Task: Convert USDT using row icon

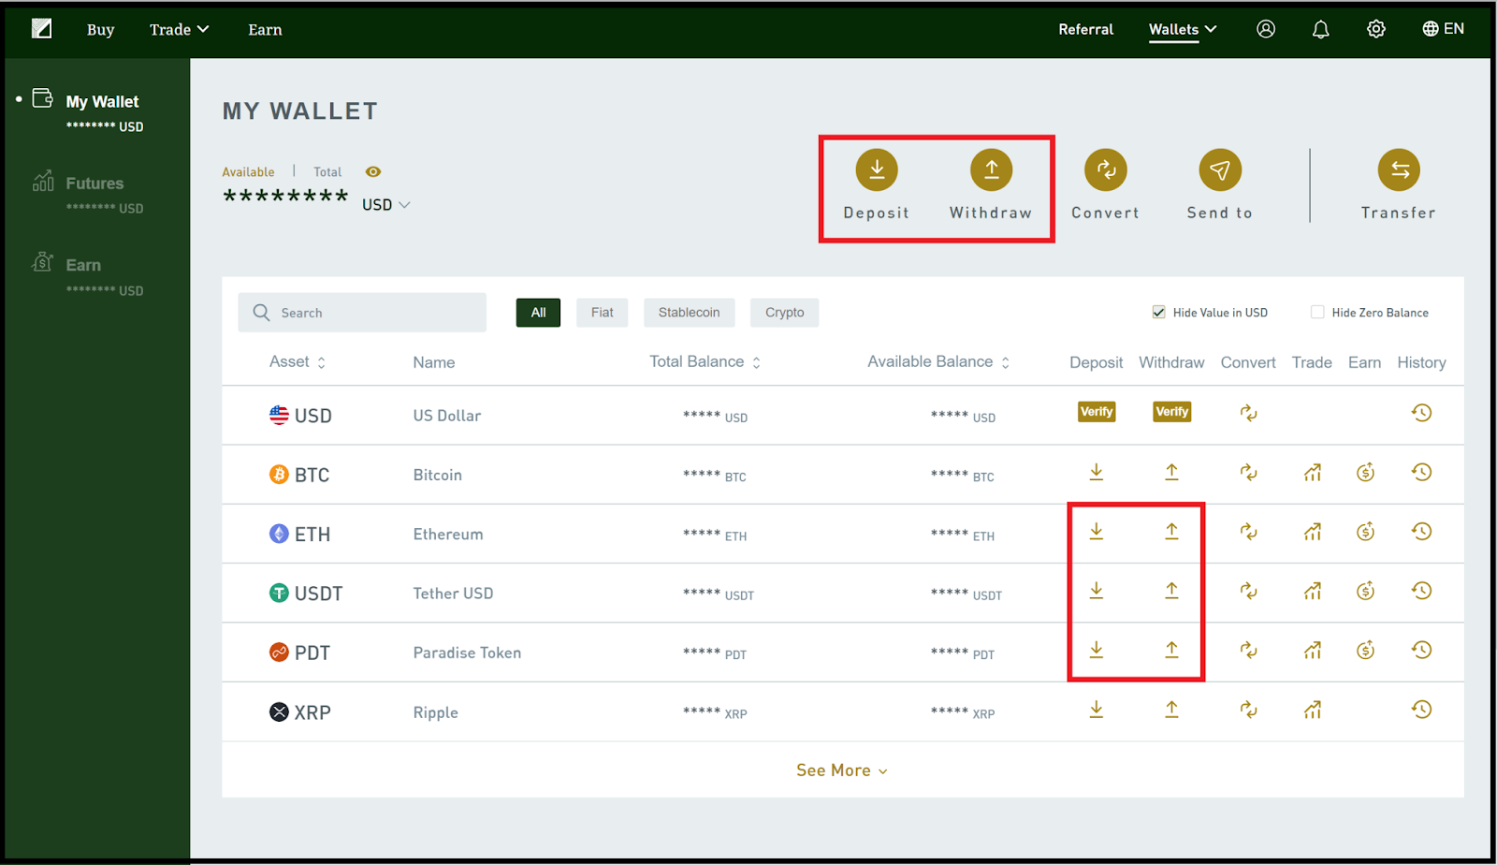Action: pos(1248,591)
